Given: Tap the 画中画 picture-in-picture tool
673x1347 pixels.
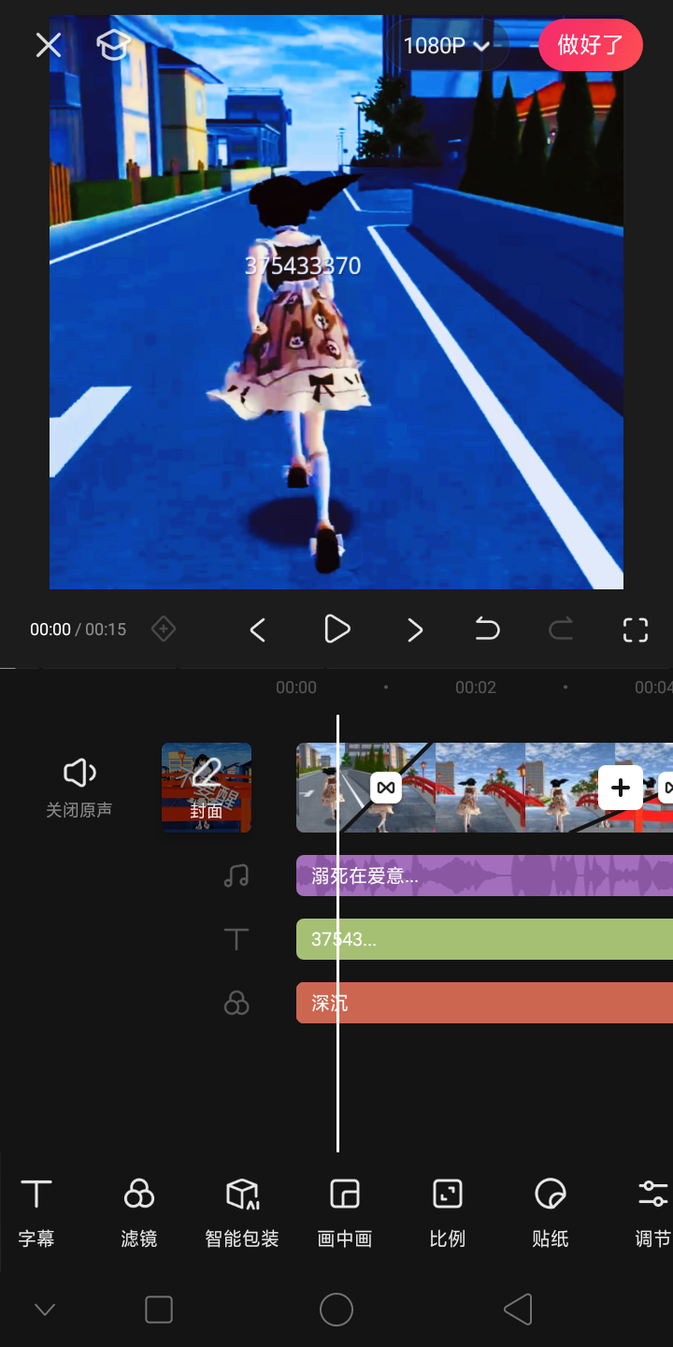Looking at the screenshot, I should [345, 1211].
